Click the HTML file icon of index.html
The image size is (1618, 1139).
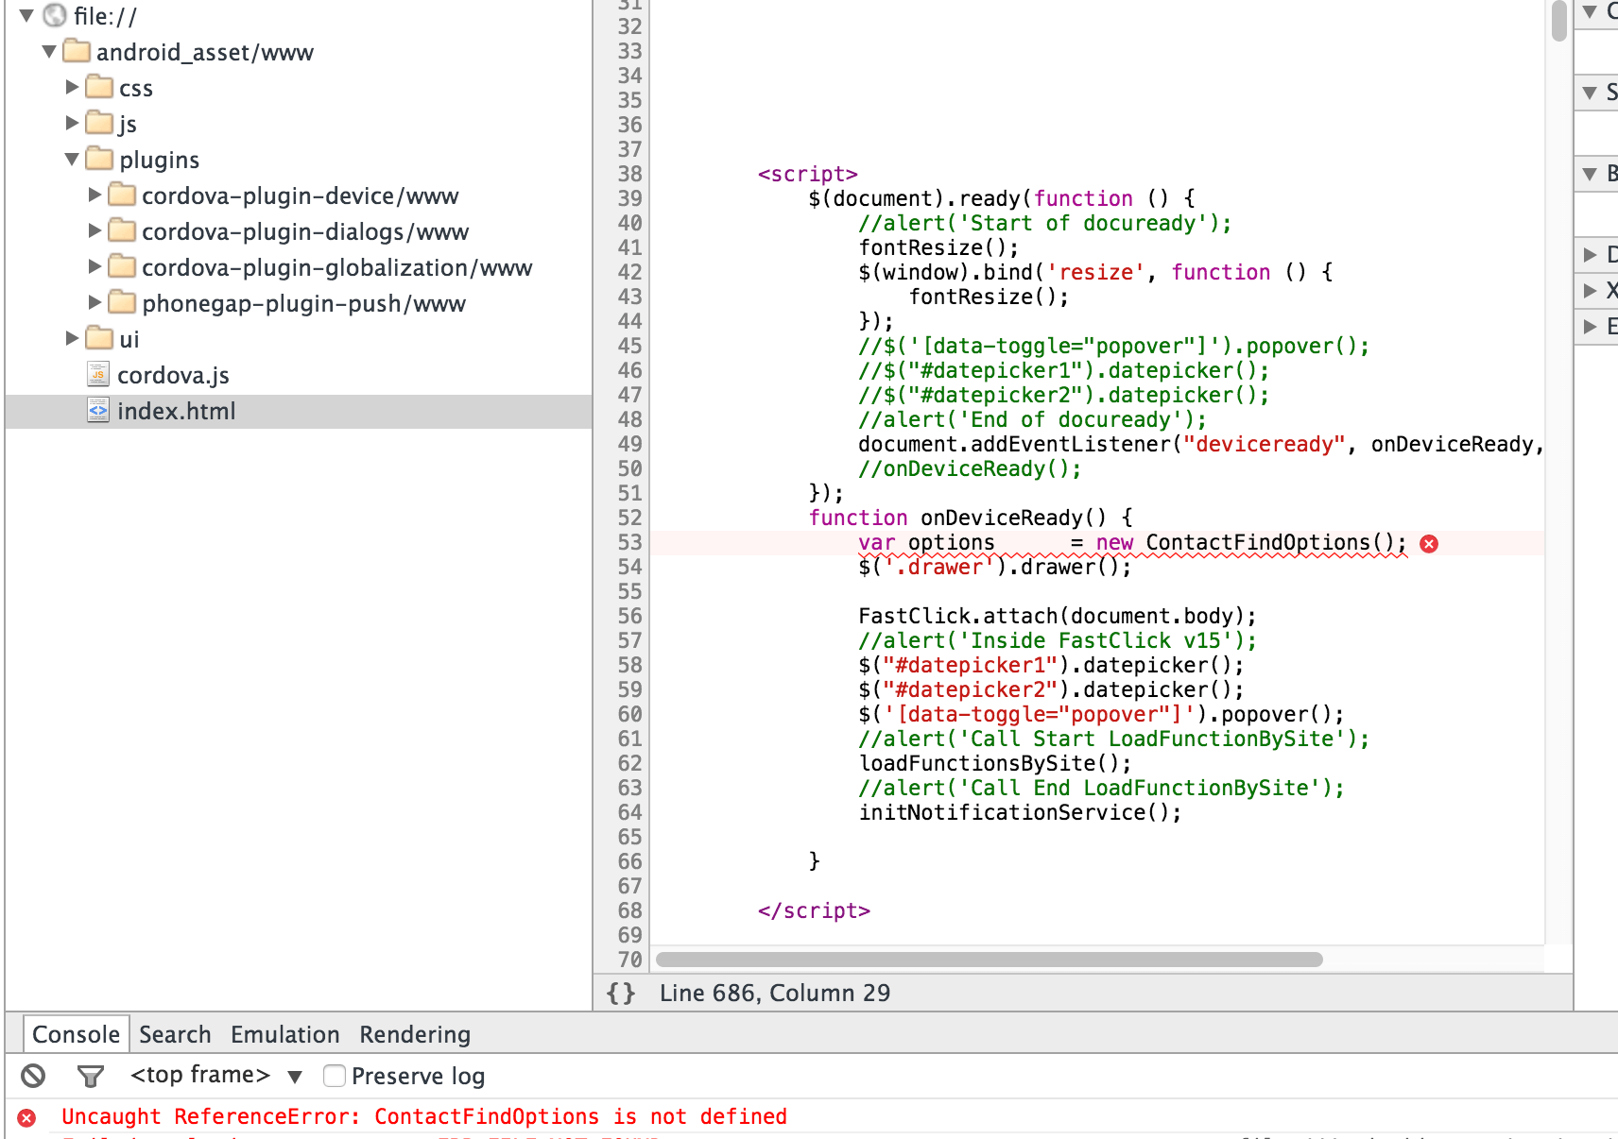click(x=98, y=410)
